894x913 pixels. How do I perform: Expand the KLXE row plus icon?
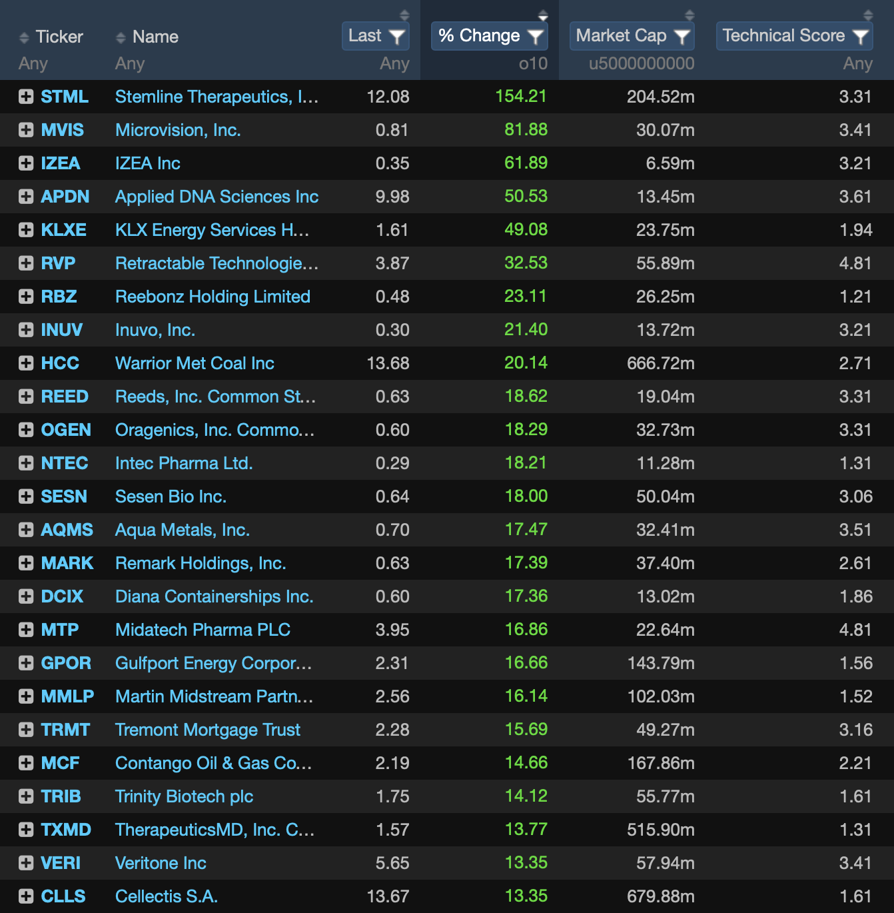pyautogui.click(x=26, y=230)
